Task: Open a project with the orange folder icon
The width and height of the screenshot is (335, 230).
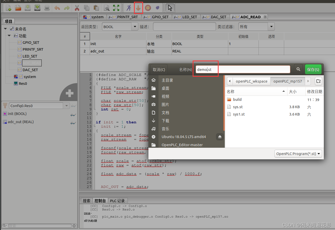Action: (x=18, y=8)
